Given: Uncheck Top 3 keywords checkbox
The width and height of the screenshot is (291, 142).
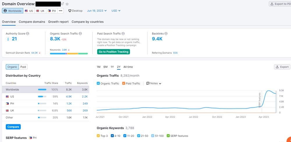Looking at the screenshot, I should click(x=98, y=136).
